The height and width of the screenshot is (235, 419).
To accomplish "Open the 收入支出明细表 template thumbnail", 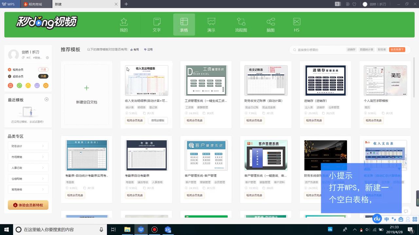I will (147, 80).
